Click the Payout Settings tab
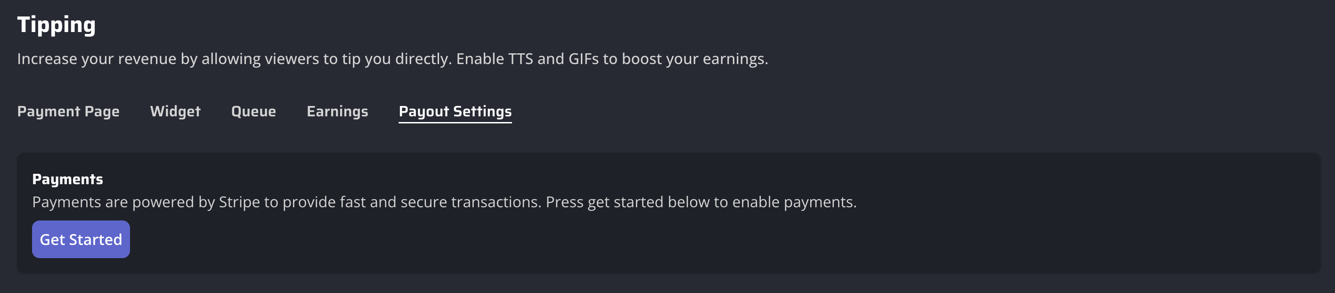This screenshot has height=293, width=1335. [x=455, y=112]
